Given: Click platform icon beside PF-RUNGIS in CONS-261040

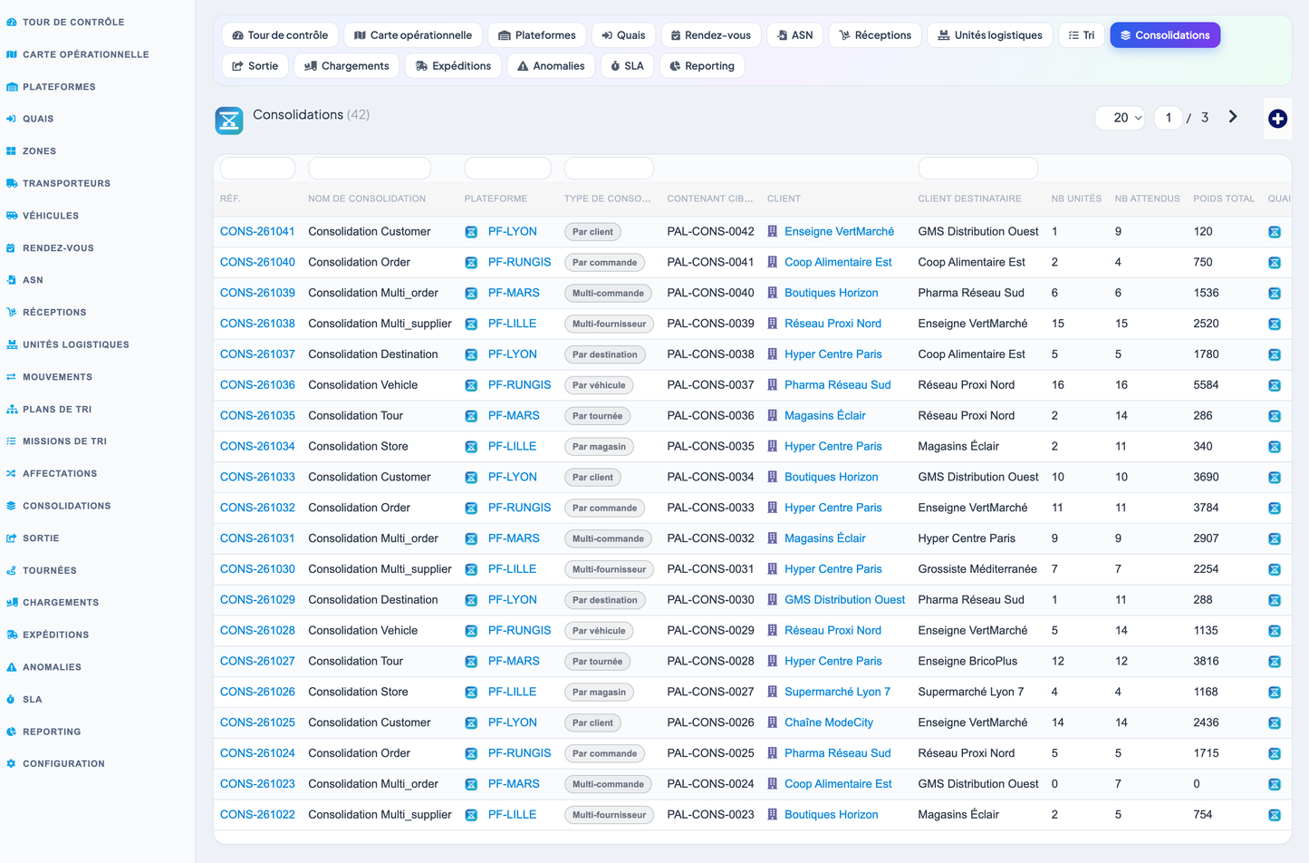Looking at the screenshot, I should (471, 263).
